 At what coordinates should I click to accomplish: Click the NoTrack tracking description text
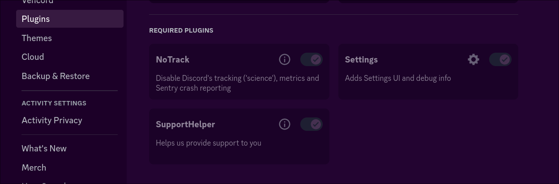[238, 83]
